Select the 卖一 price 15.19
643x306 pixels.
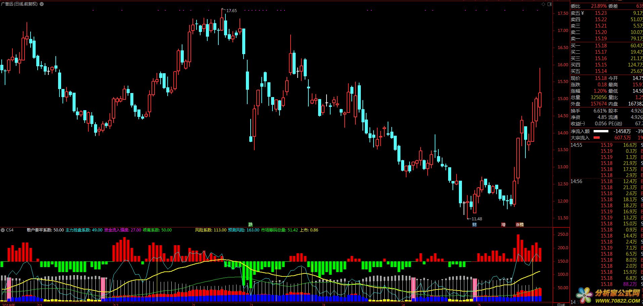tap(601, 39)
